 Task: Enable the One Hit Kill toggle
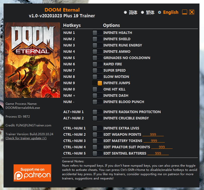pyautogui.click(x=97, y=89)
